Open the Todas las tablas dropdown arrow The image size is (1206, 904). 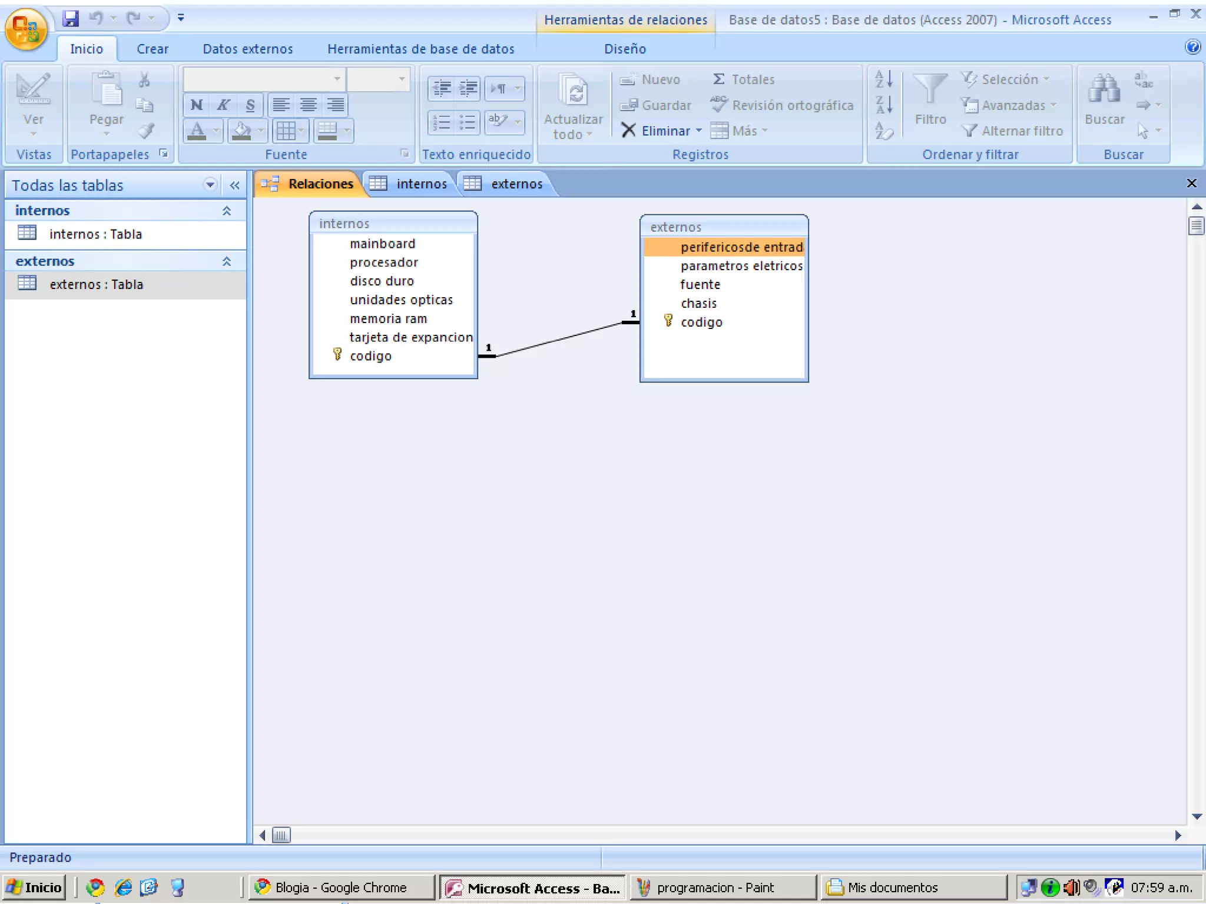(210, 185)
